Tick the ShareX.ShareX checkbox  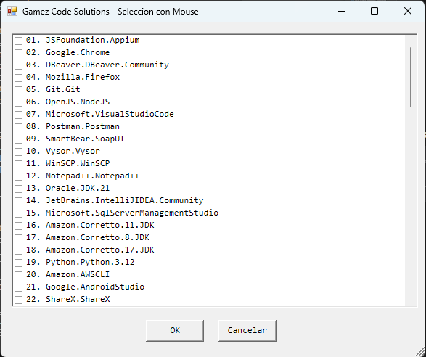[x=18, y=300]
